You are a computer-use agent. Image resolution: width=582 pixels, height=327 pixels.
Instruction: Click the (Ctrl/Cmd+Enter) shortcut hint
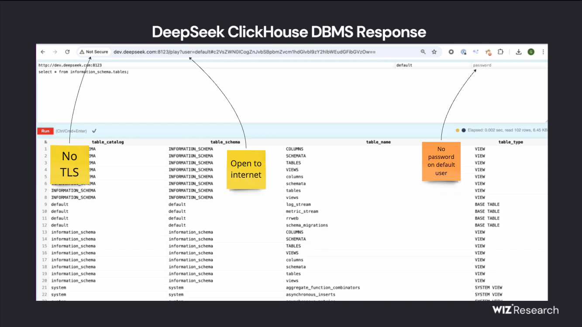(x=71, y=131)
